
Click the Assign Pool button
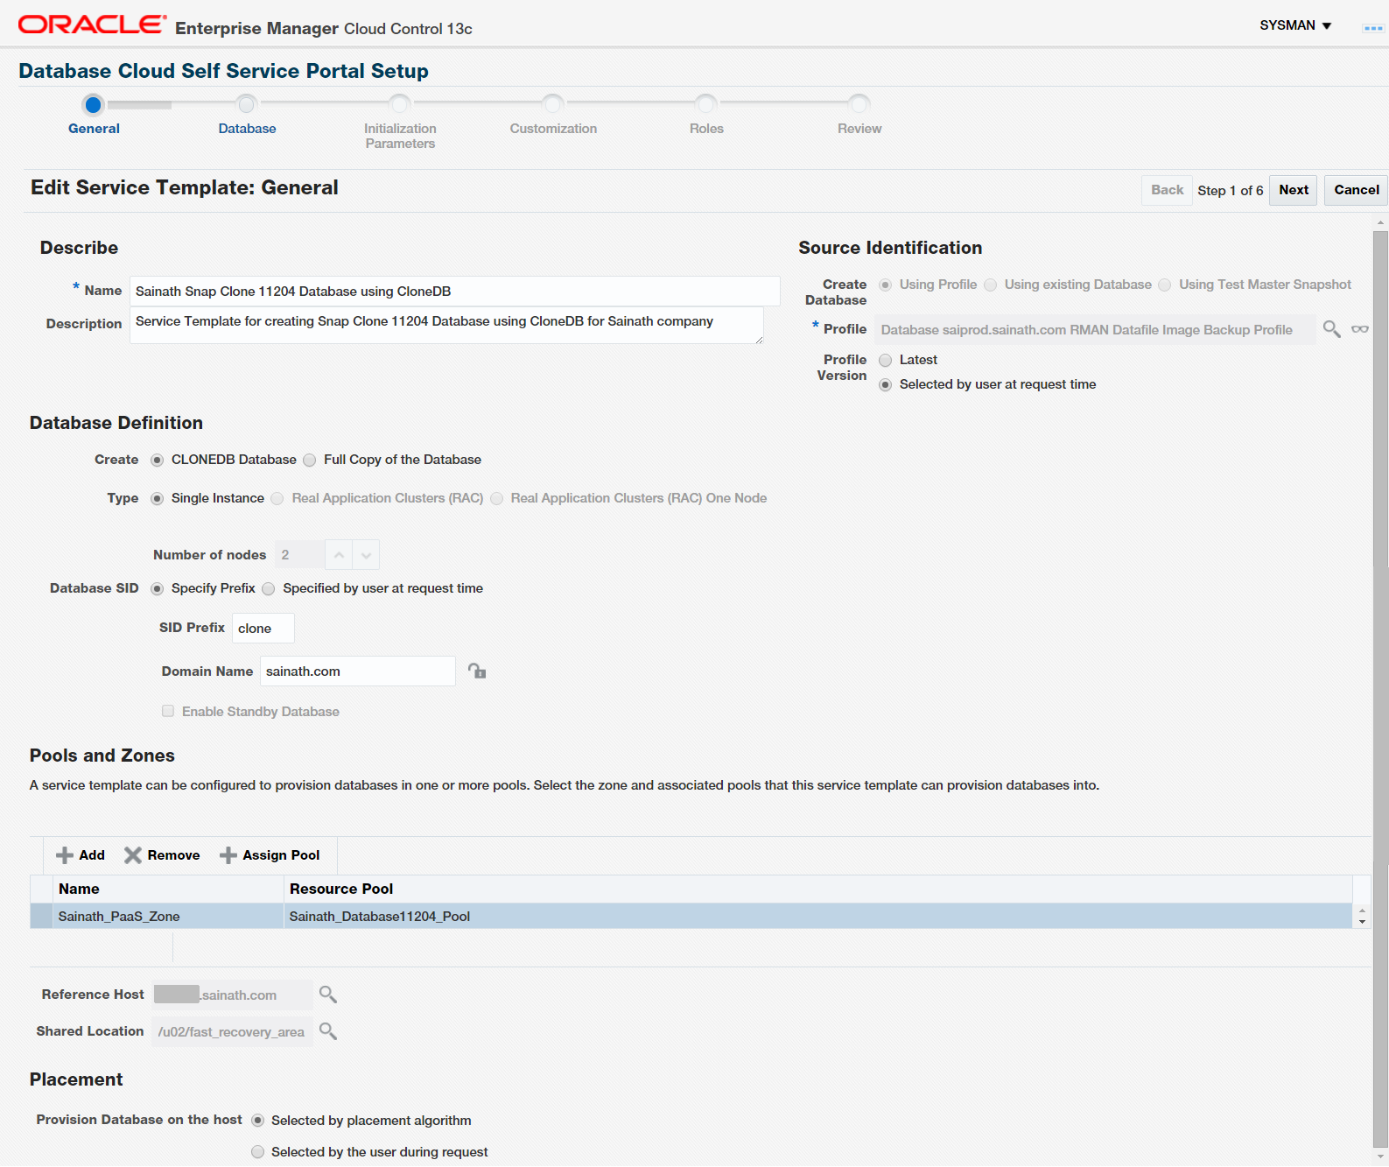[270, 855]
